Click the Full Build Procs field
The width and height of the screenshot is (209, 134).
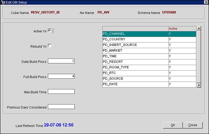(x=61, y=76)
